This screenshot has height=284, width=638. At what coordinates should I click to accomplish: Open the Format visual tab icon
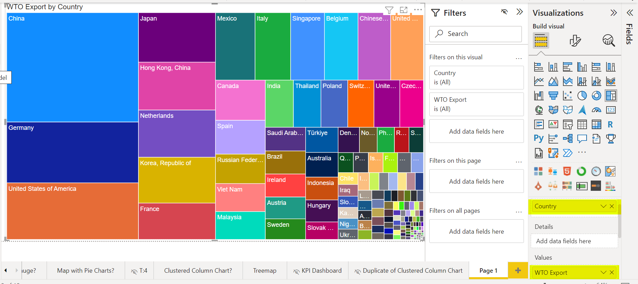click(575, 40)
